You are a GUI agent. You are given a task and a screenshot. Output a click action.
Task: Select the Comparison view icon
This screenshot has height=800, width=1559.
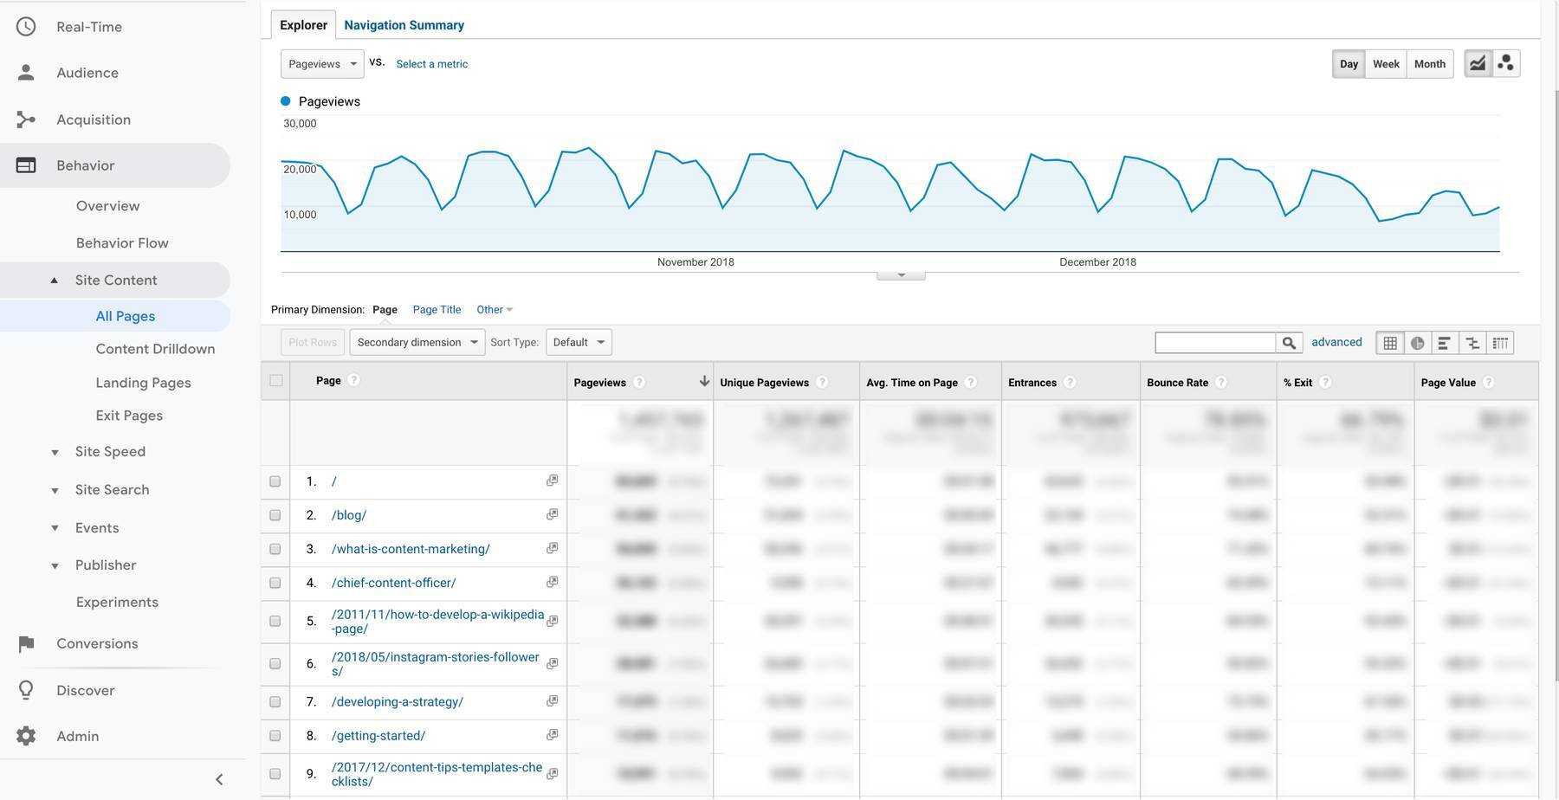[x=1472, y=343]
